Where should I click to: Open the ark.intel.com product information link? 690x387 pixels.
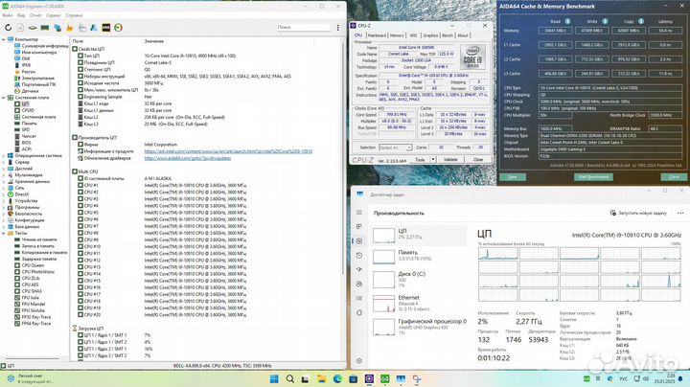coord(228,151)
